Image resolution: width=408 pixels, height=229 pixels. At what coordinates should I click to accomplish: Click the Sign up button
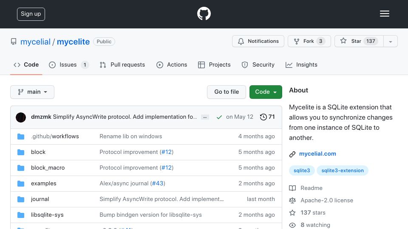[31, 14]
